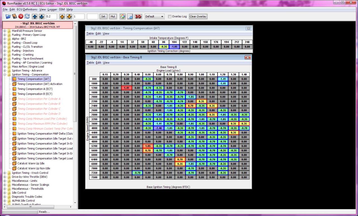Click the blue fine increment up arrow
This screenshot has height=216, width=358.
click(35, 16)
